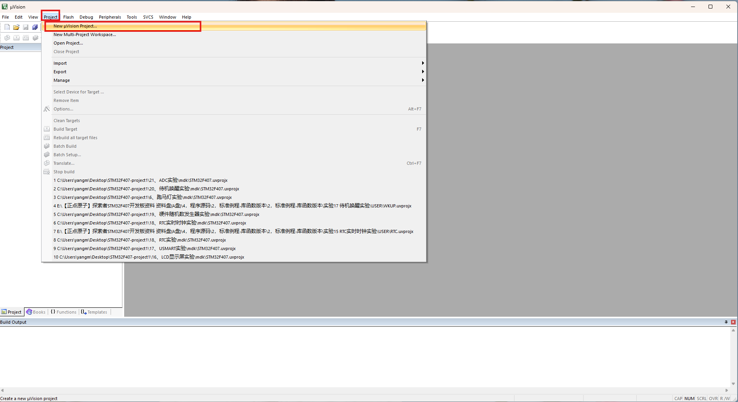Open the SVCS menu
This screenshot has width=738, height=402.
coord(148,17)
